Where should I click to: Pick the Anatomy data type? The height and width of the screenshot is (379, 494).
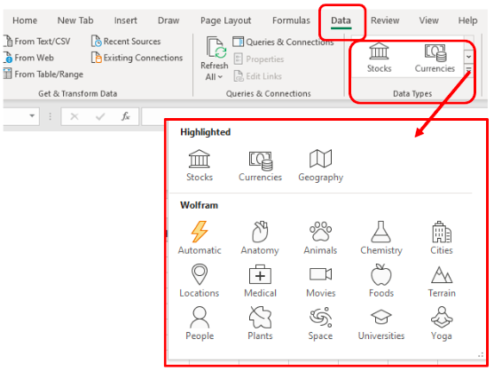260,238
